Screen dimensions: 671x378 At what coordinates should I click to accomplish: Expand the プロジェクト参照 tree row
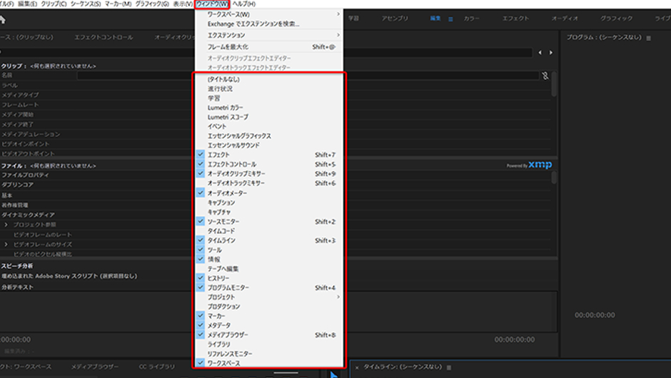6,225
